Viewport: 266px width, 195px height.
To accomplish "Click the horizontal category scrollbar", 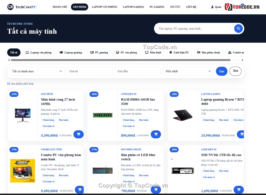I will point(121,60).
